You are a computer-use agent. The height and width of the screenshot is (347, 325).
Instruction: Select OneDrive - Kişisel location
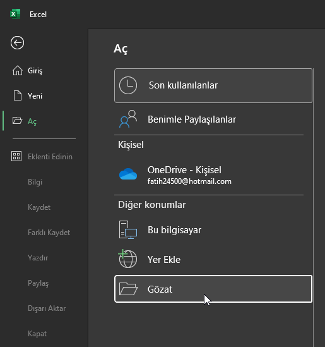point(213,175)
